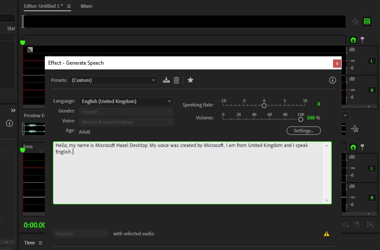The width and height of the screenshot is (380, 250).
Task: Click the Volume slider handle
Action: click(x=301, y=119)
